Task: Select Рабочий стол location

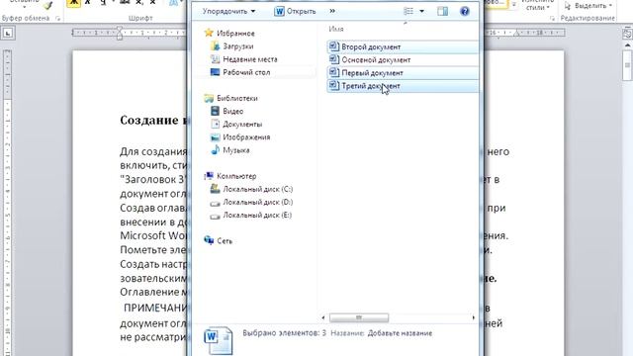Action: (246, 72)
